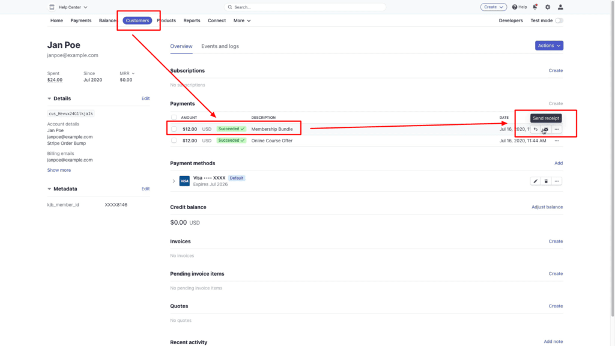Viewport: 615px width, 346px height.
Task: Delete the Visa card with trash icon
Action: pyautogui.click(x=546, y=181)
